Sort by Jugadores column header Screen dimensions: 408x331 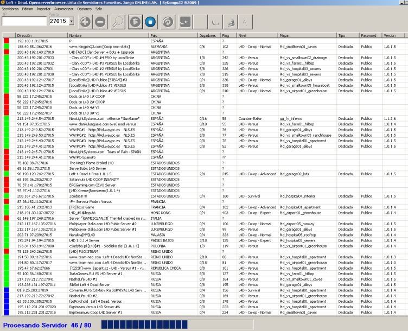tap(209, 35)
